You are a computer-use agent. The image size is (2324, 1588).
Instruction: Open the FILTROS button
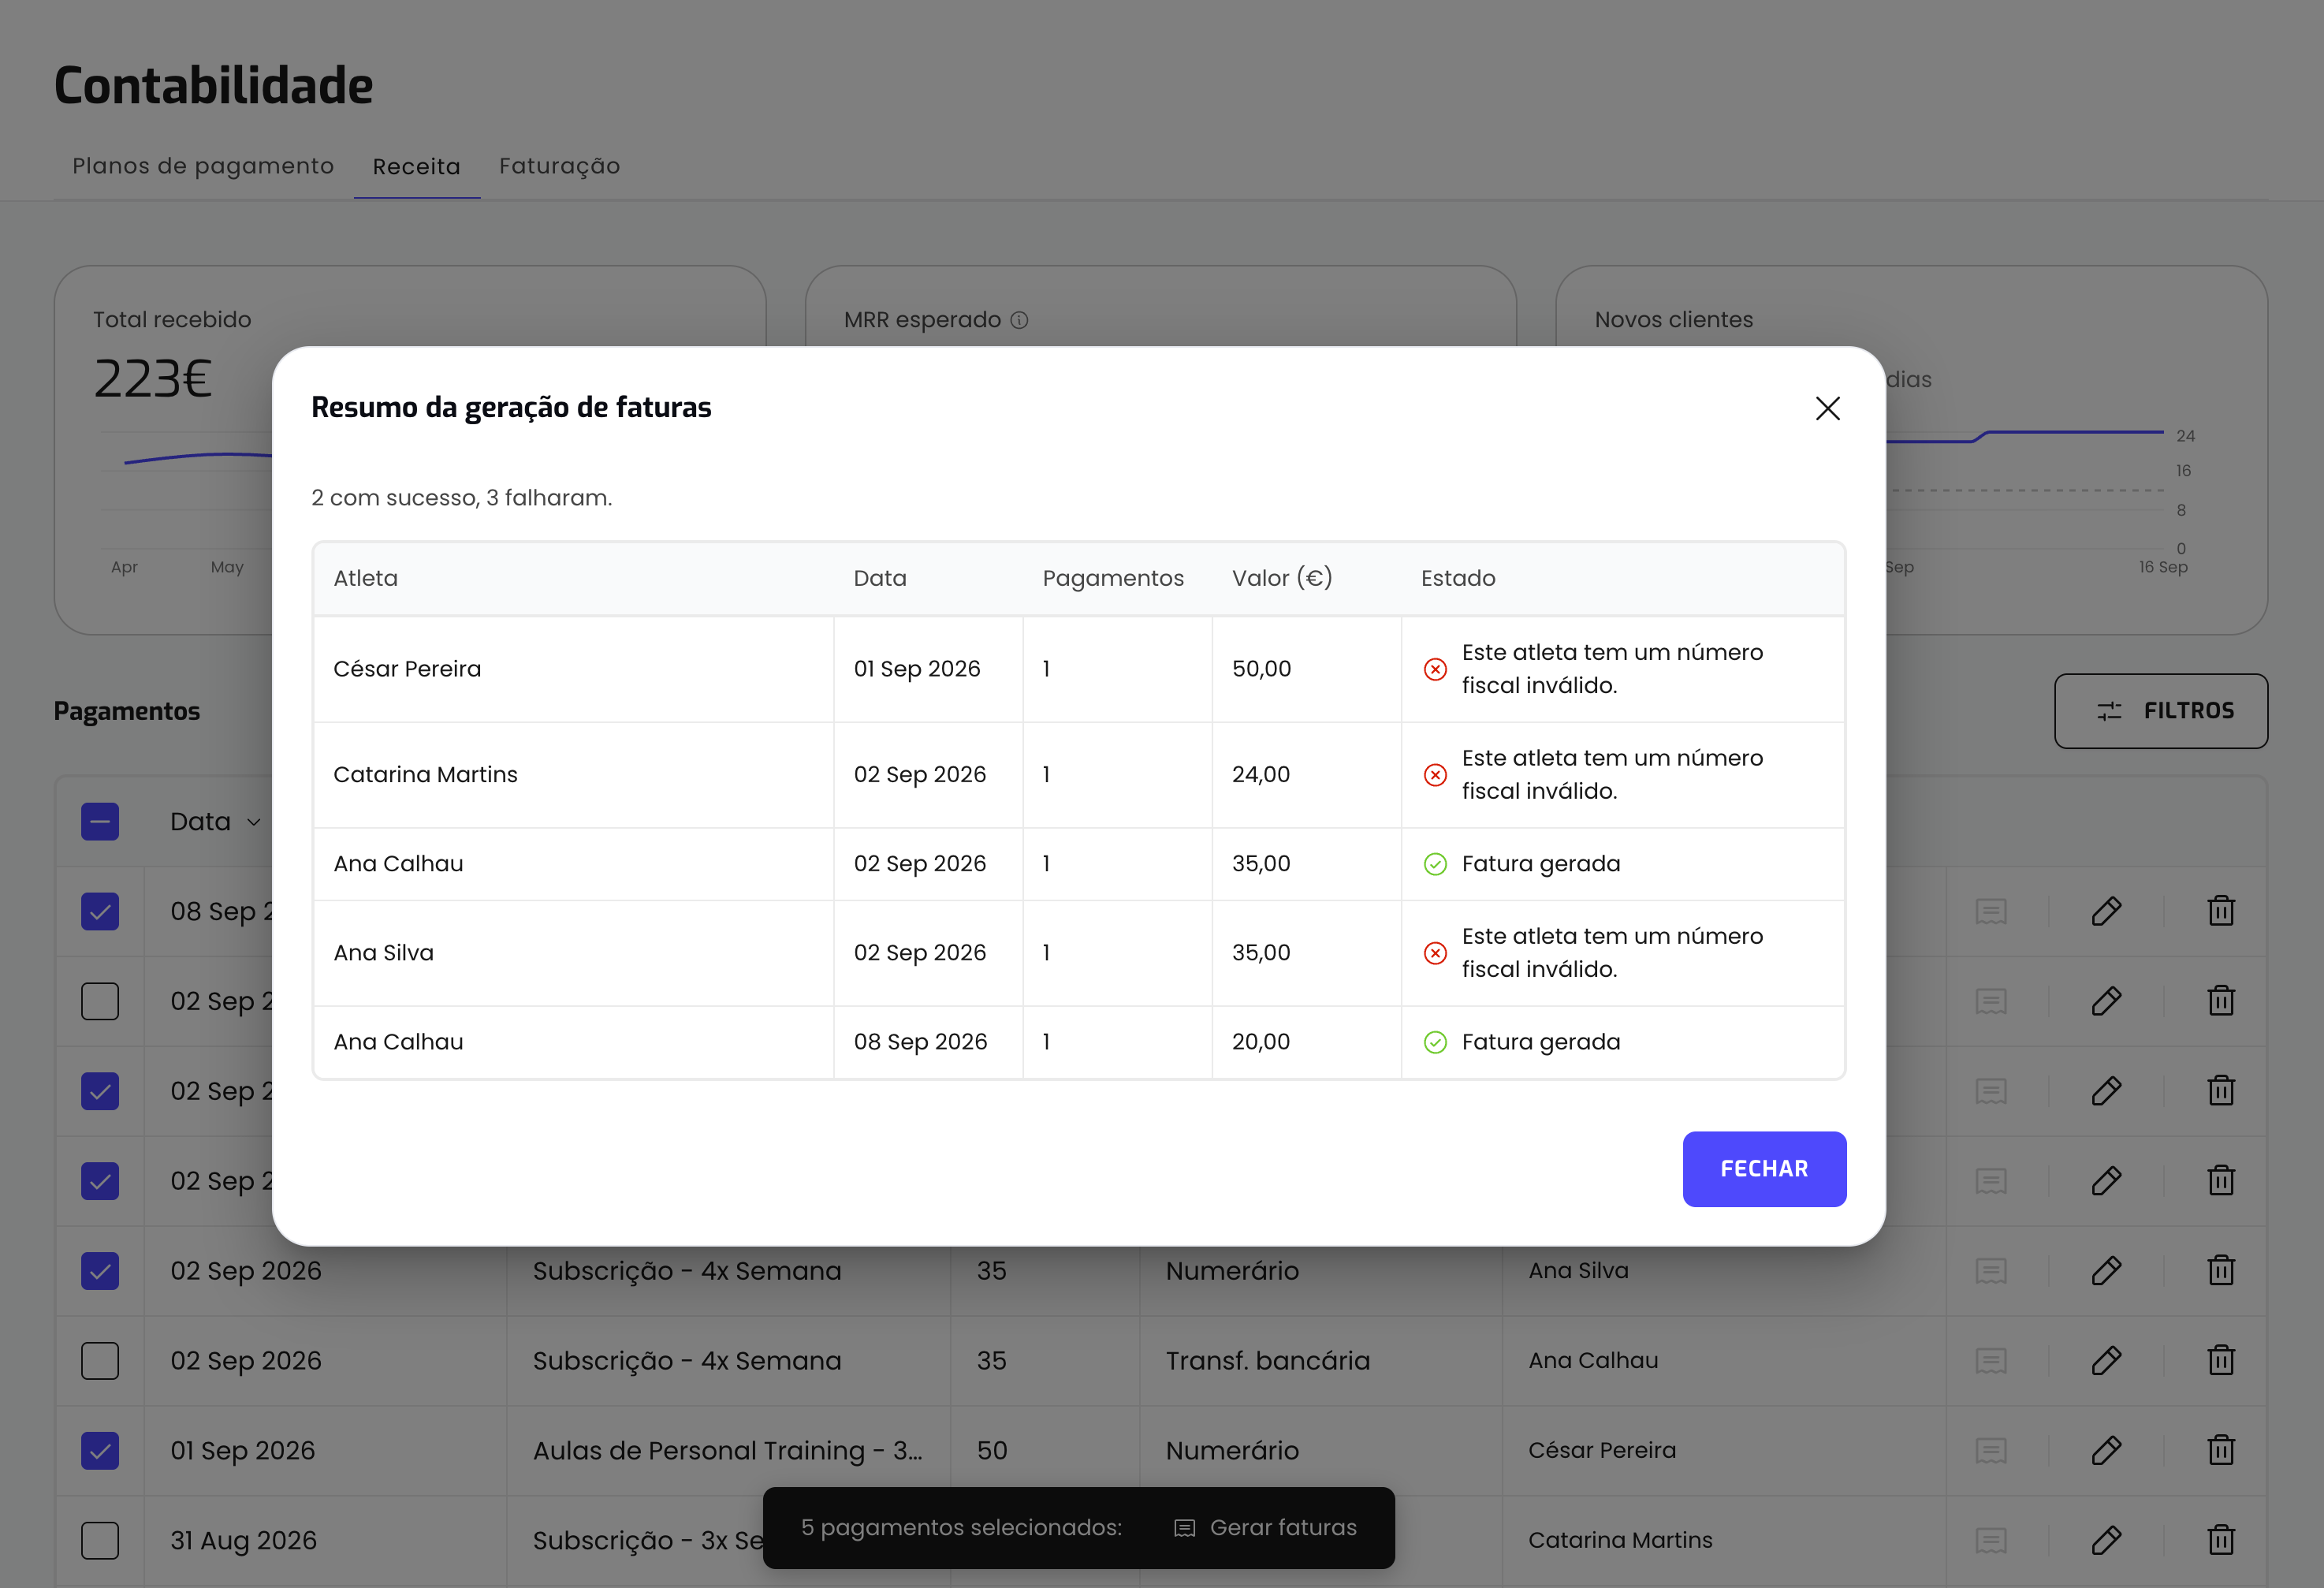2161,711
